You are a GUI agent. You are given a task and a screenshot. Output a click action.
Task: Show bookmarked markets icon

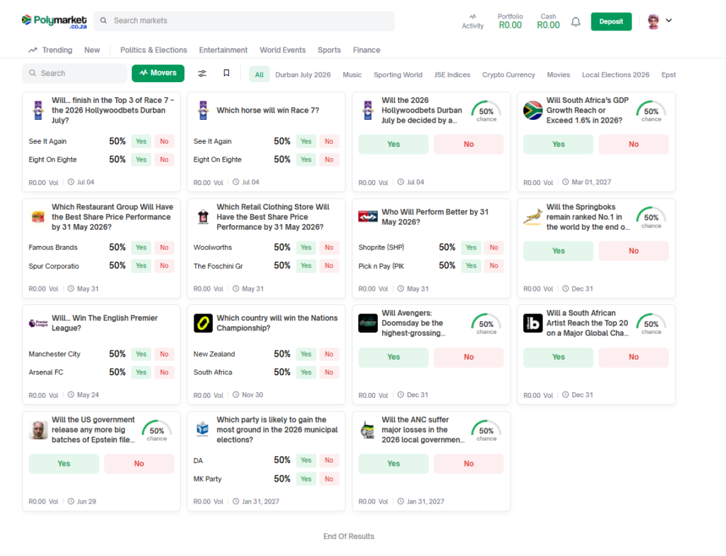[x=226, y=73]
